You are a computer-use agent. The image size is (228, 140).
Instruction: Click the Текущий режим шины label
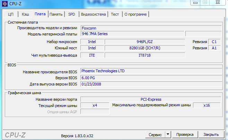pyautogui.click(x=58, y=106)
